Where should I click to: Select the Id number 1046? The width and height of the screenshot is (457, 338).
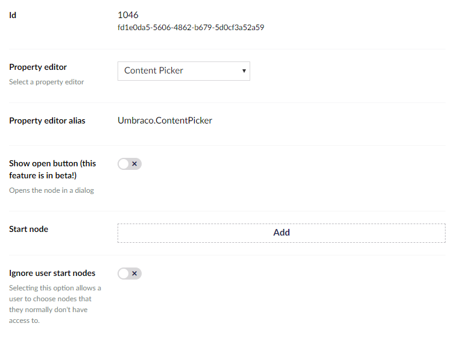128,15
